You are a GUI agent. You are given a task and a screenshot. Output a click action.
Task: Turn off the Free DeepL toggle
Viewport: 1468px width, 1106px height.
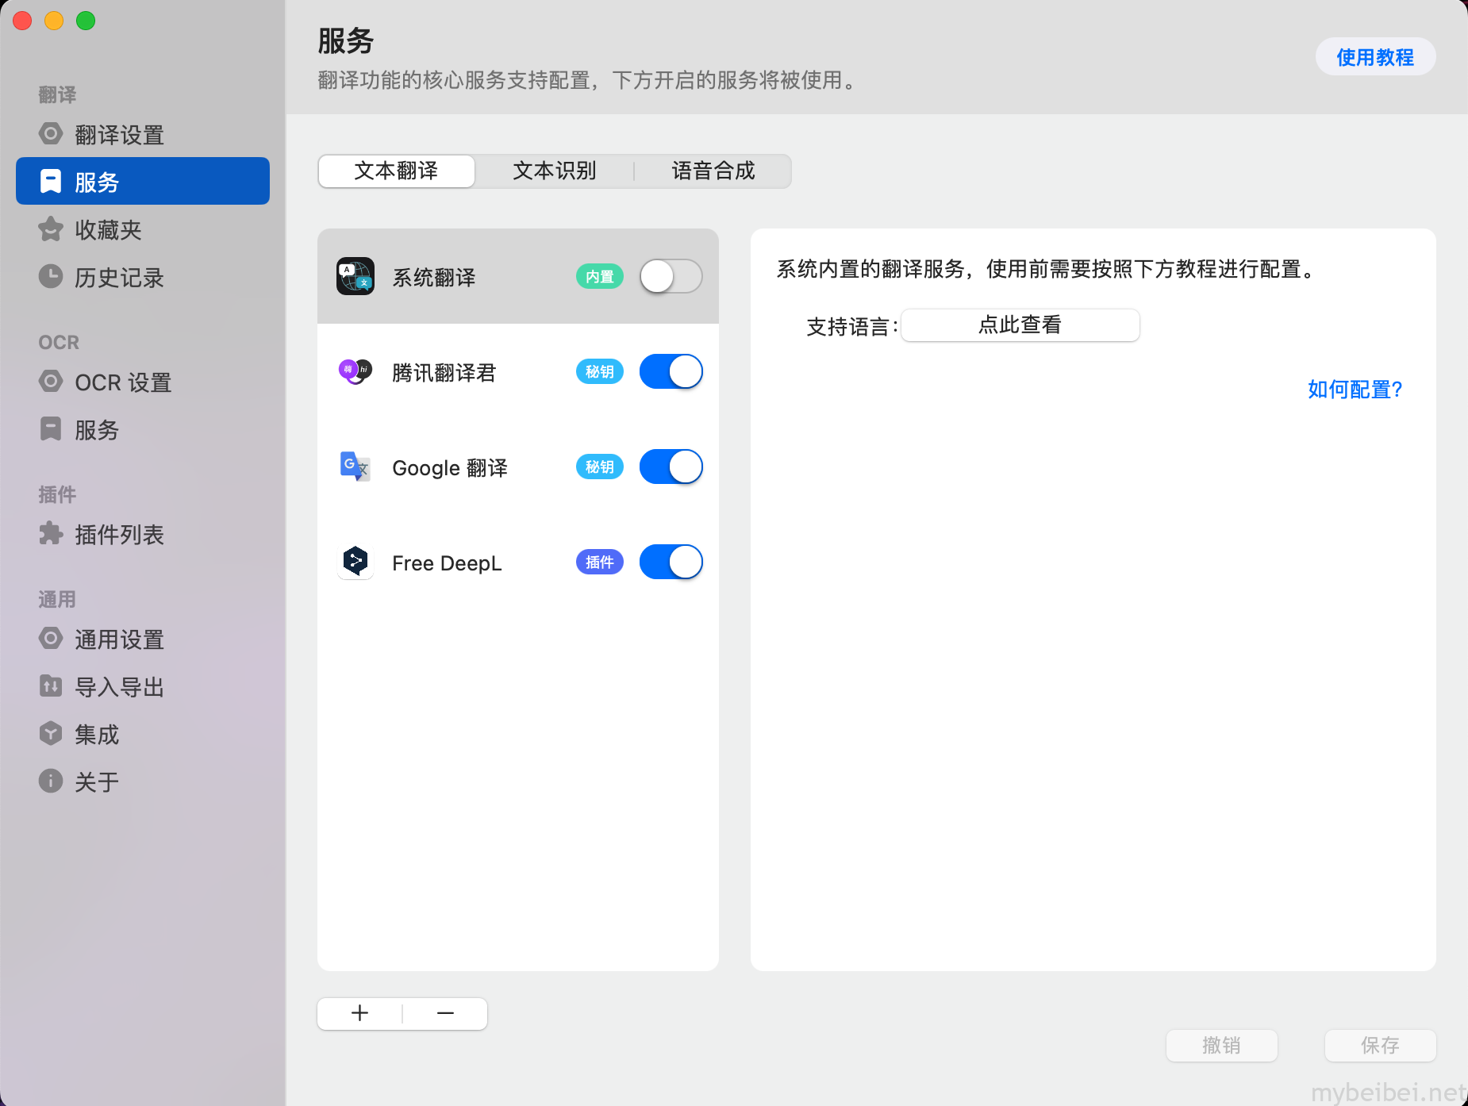[x=671, y=562]
